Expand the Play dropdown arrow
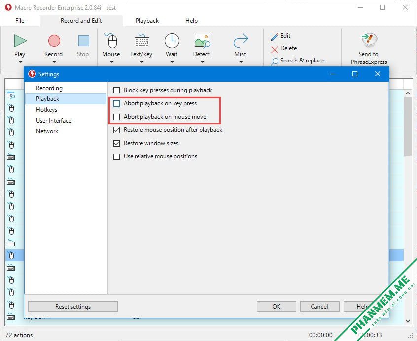 21,62
